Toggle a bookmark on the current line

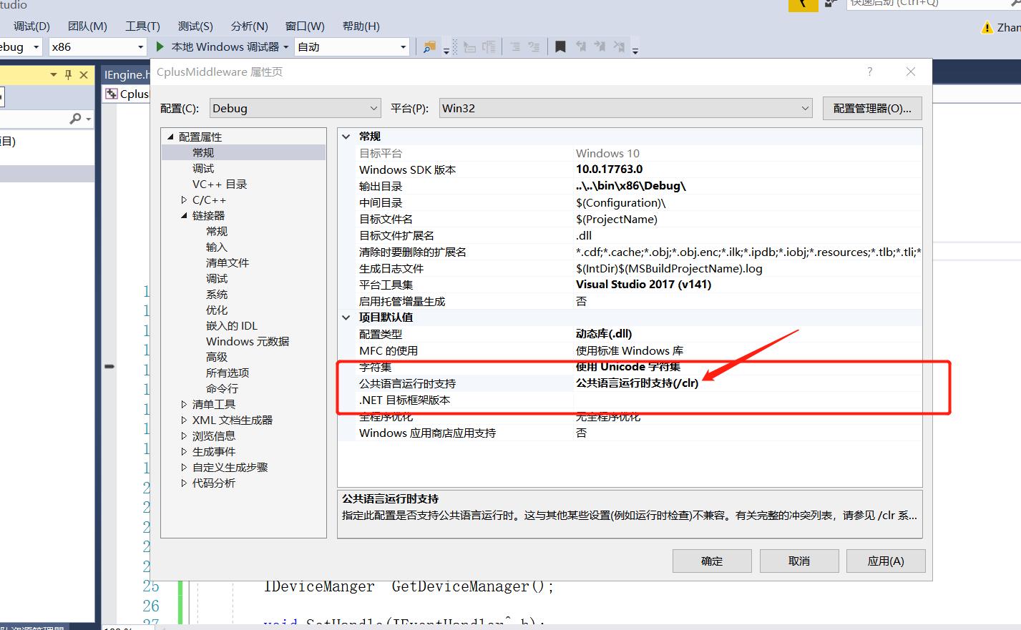pos(560,46)
